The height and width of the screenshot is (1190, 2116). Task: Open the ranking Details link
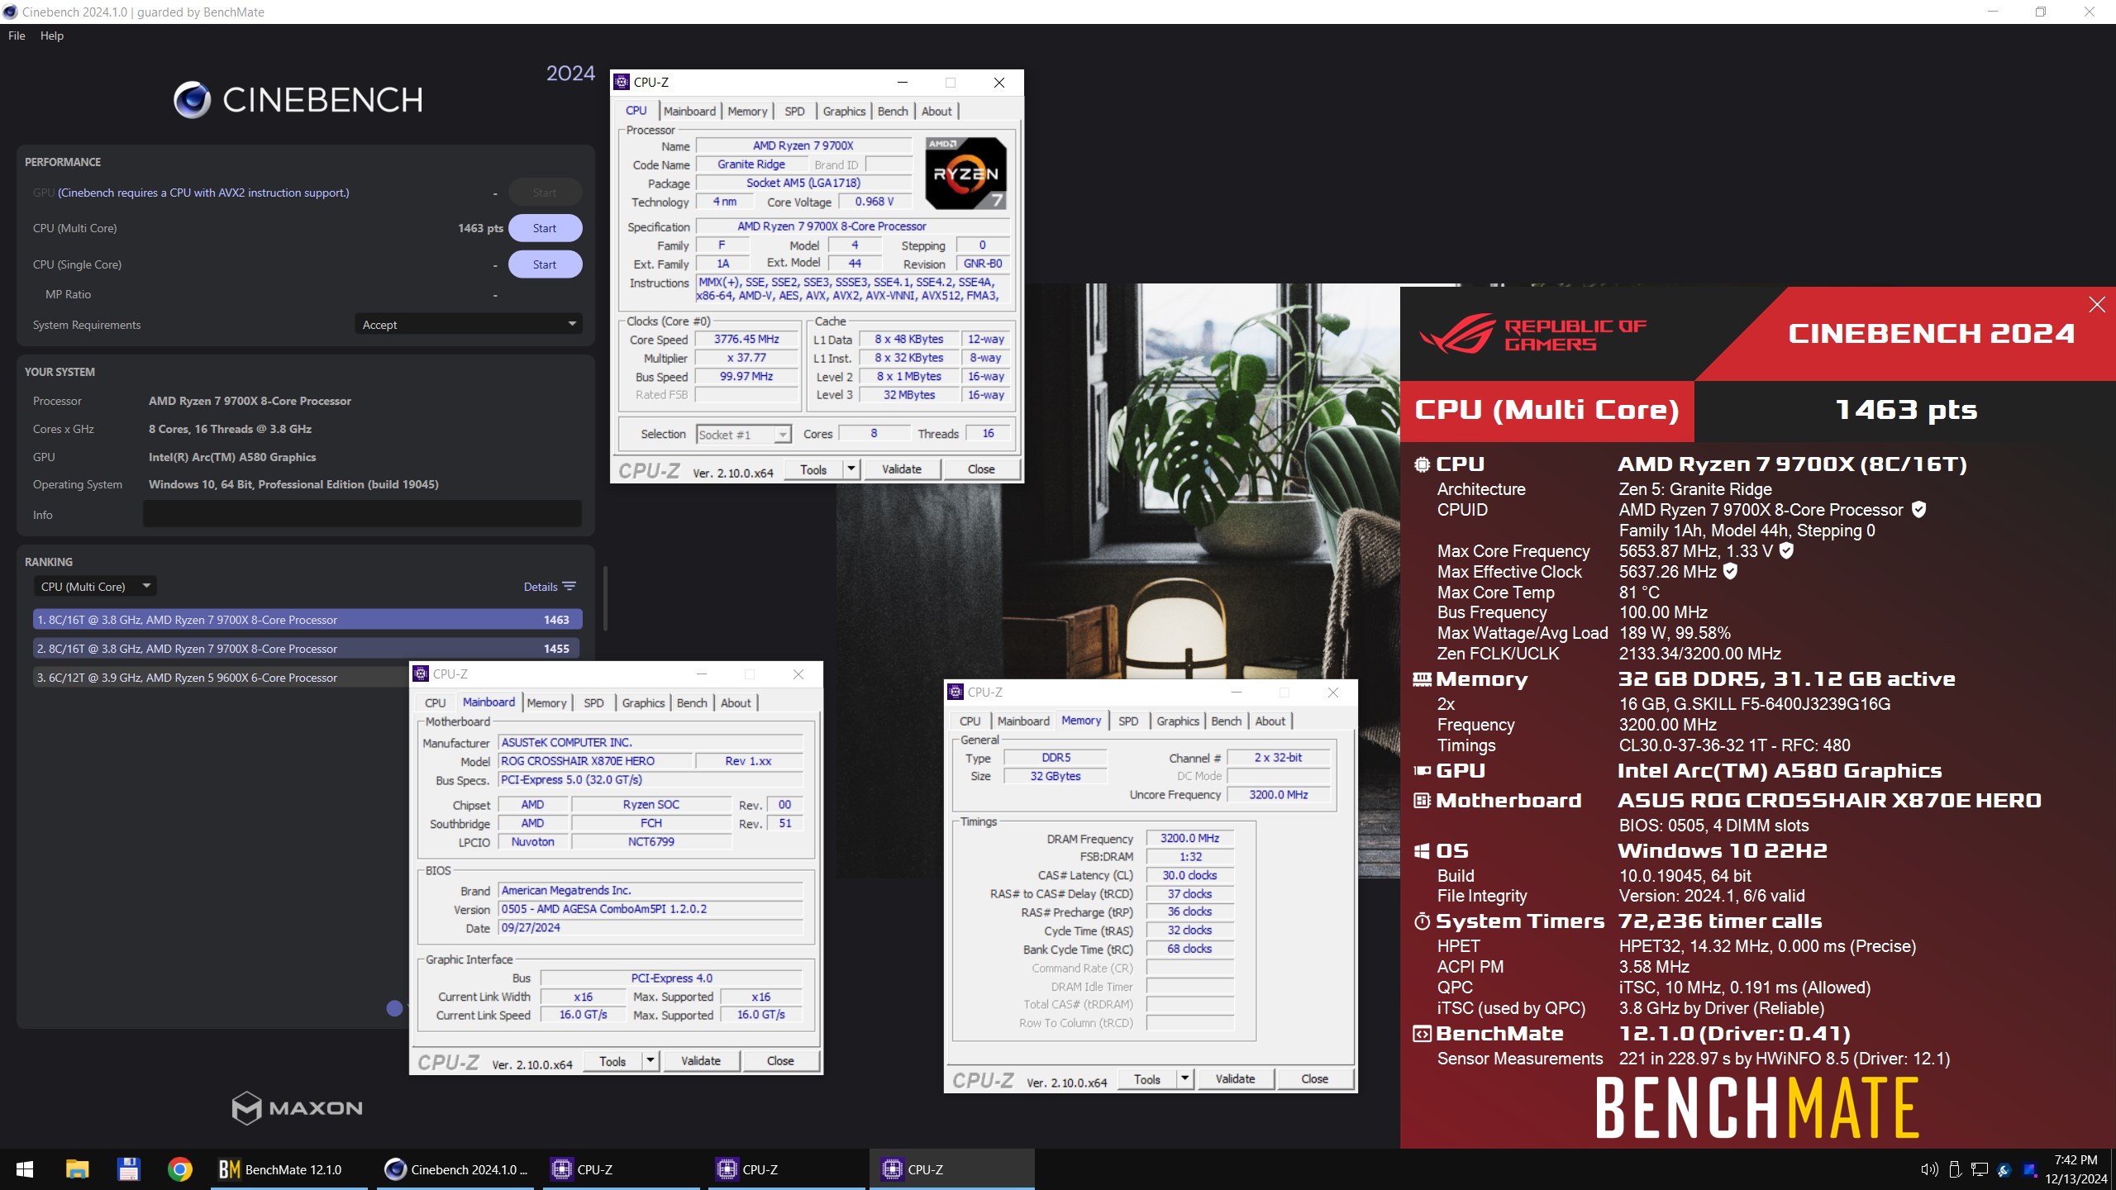tap(541, 587)
